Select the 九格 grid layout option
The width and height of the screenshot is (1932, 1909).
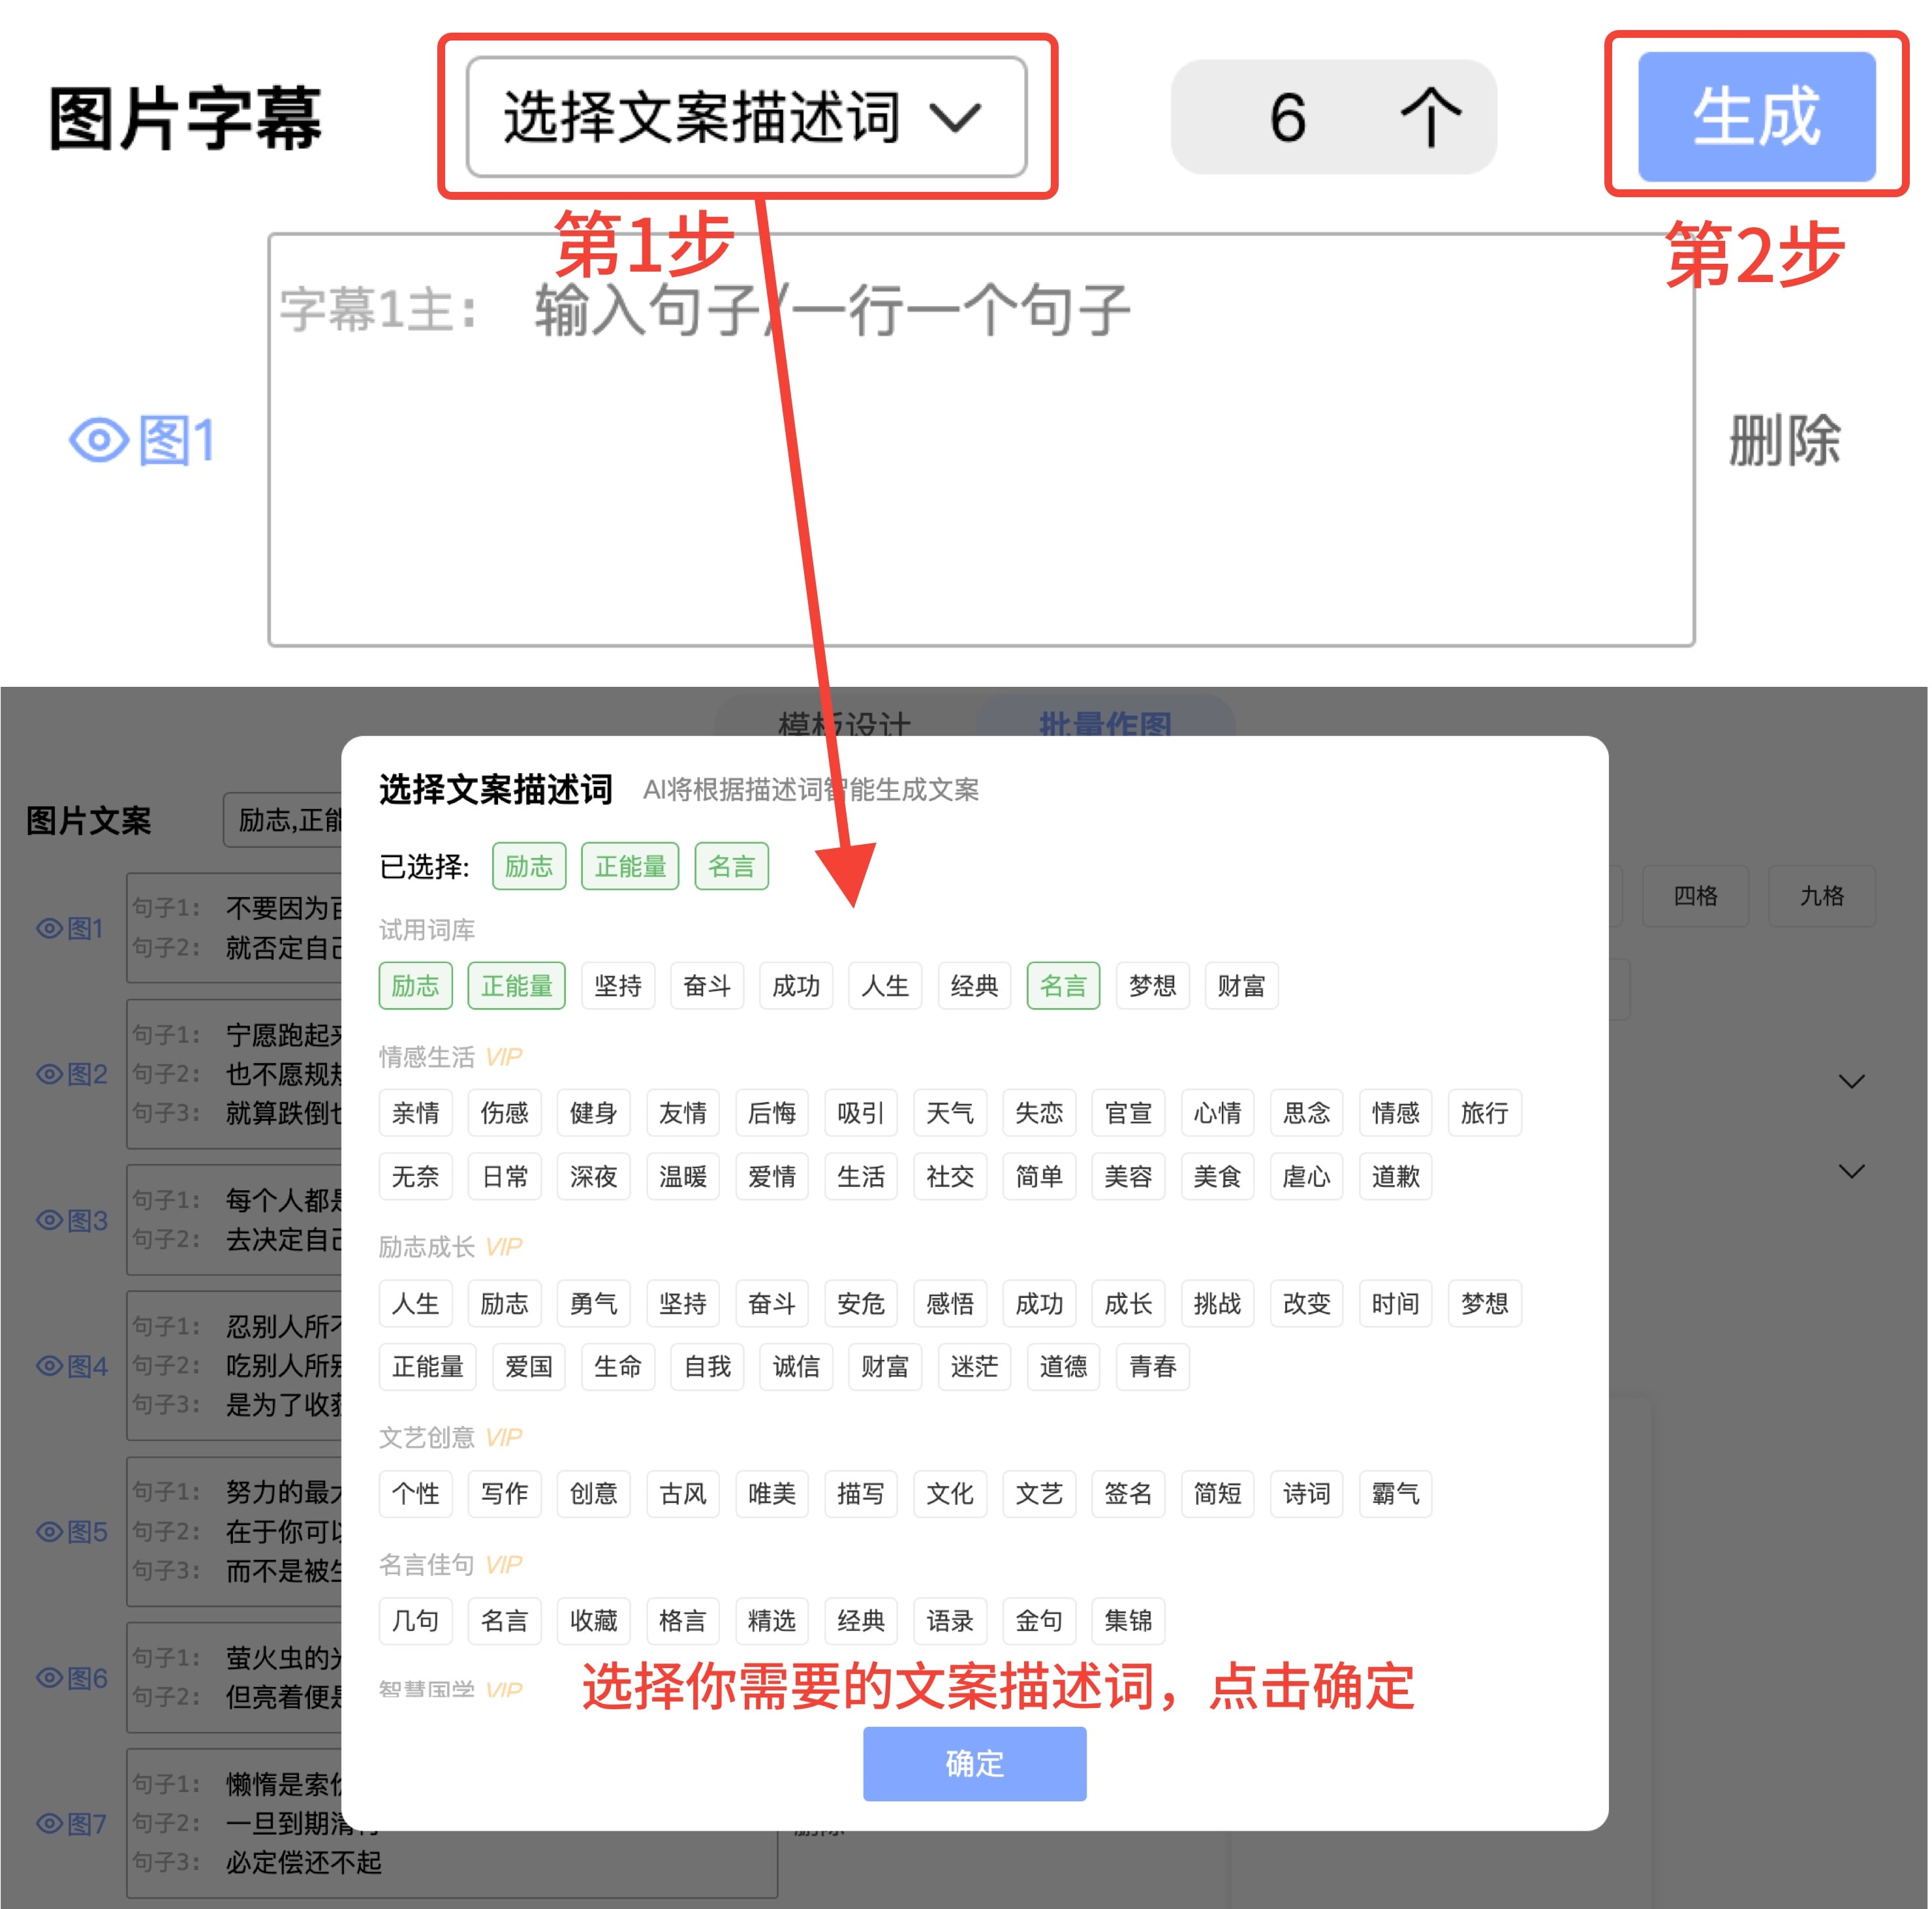pyautogui.click(x=1822, y=896)
